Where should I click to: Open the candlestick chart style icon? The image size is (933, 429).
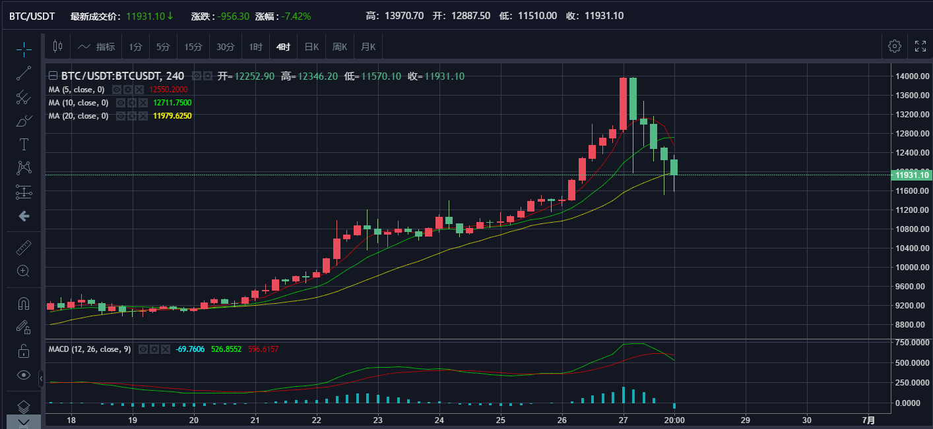pyautogui.click(x=57, y=46)
